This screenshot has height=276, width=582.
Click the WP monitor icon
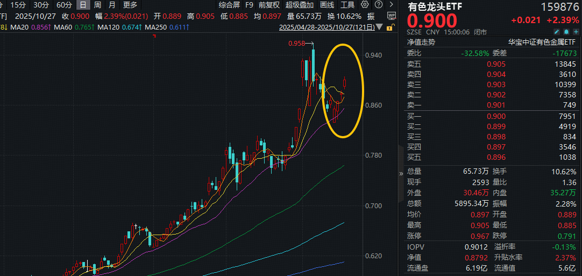tap(392, 16)
